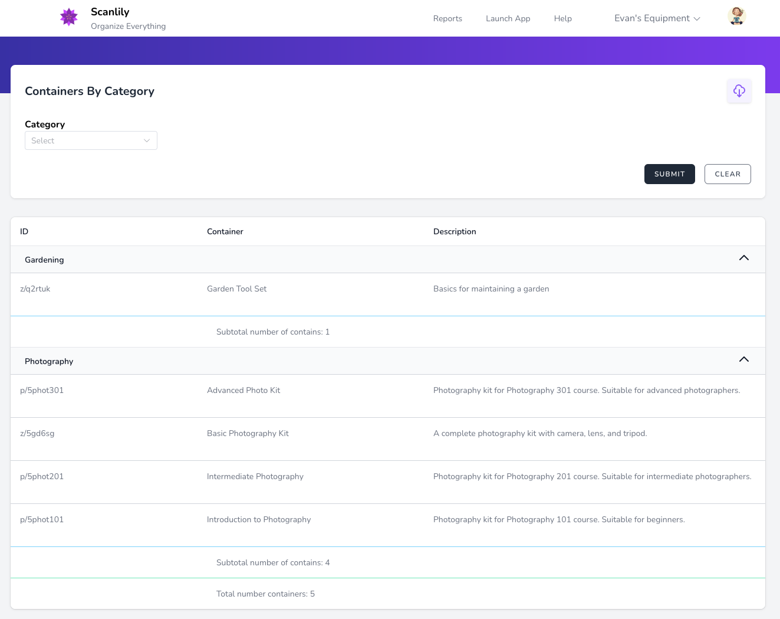Select the Advanced Photo Kit row
The width and height of the screenshot is (780, 619).
click(243, 391)
